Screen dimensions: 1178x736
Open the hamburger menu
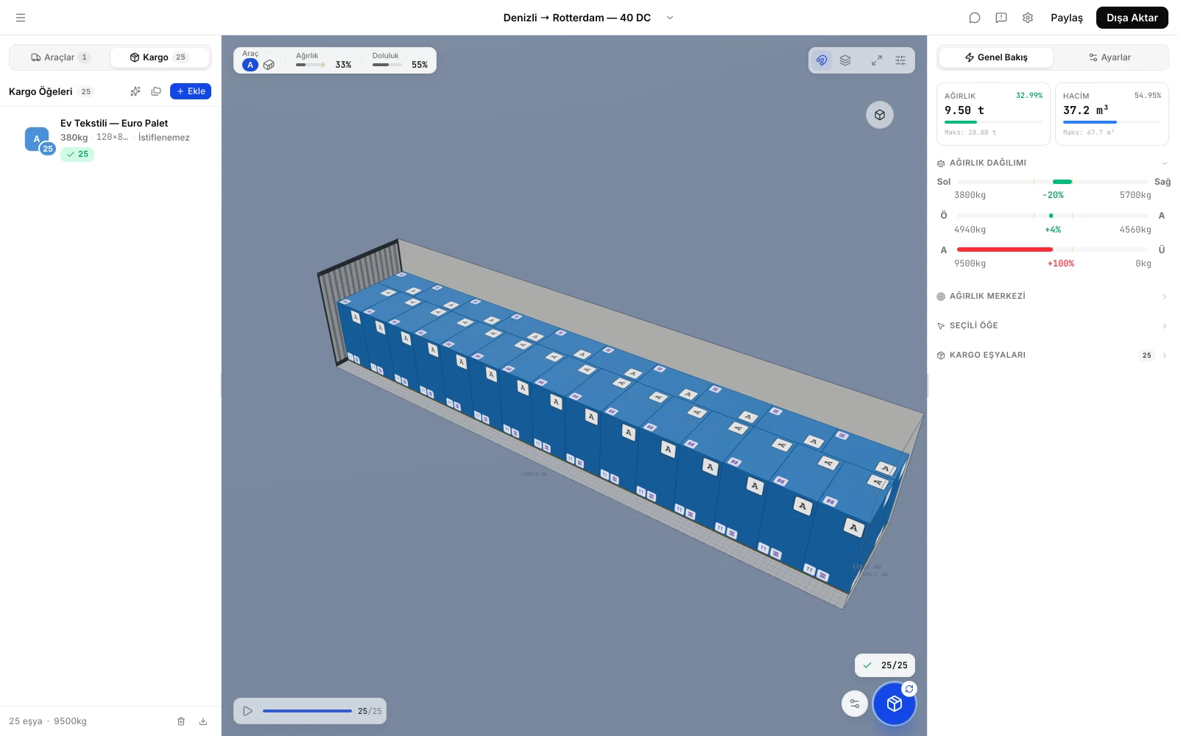21,18
